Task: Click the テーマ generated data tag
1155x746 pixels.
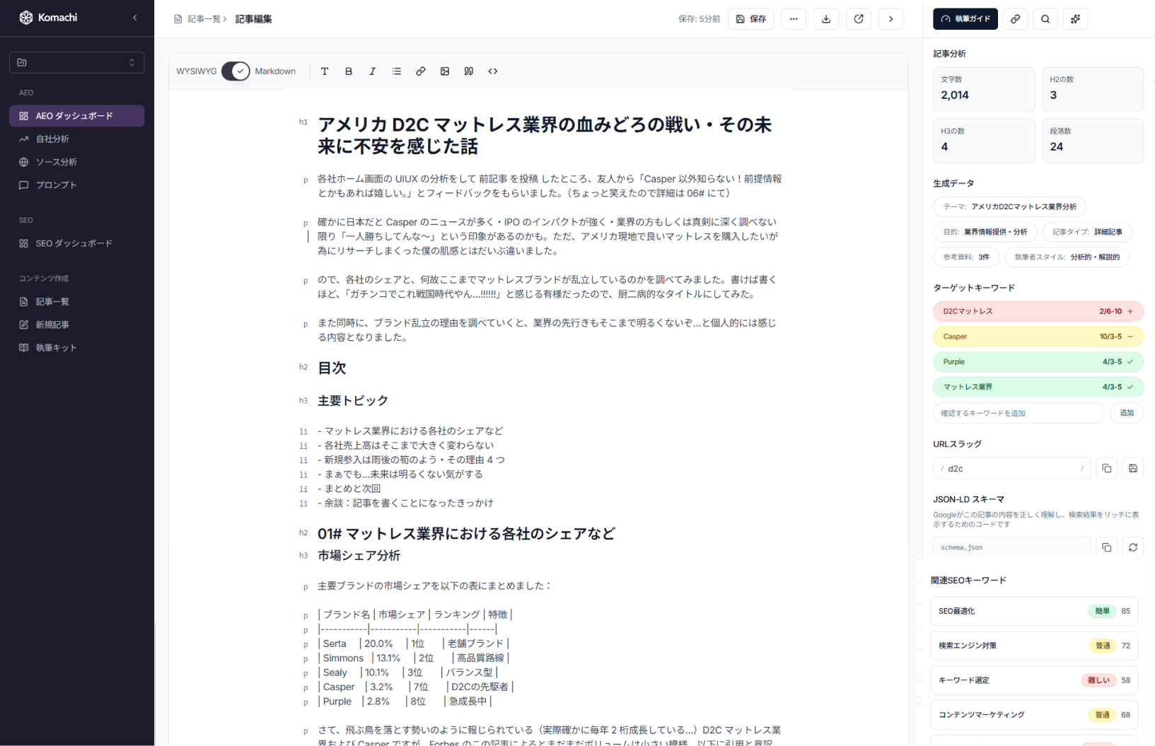Action: click(1009, 206)
